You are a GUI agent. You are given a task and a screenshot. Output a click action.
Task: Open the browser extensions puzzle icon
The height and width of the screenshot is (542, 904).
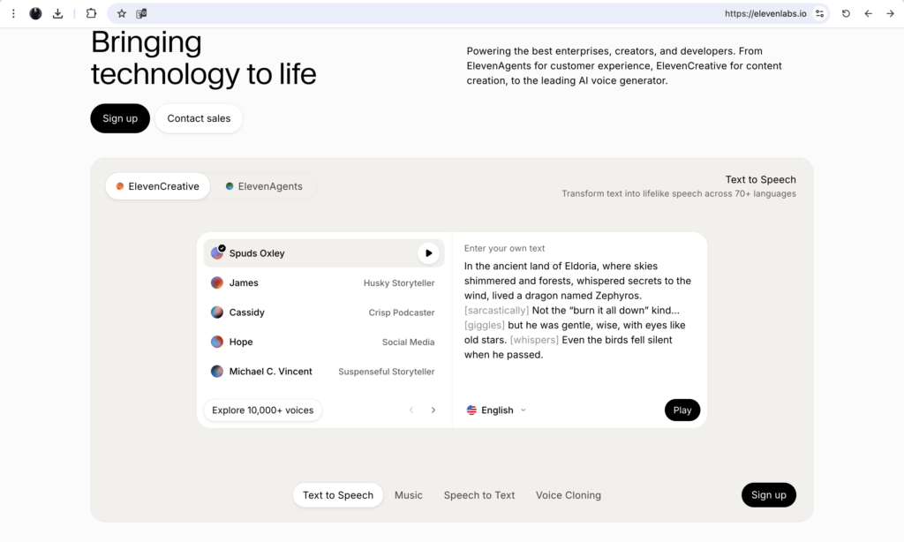coord(91,13)
